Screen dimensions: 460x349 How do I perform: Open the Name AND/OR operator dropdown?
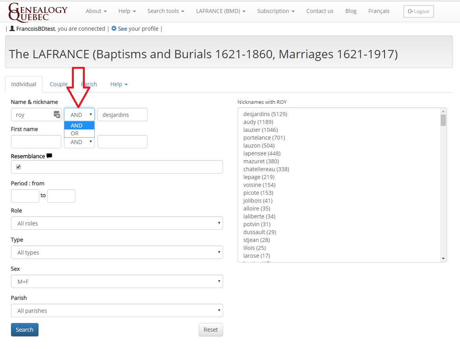pos(79,114)
